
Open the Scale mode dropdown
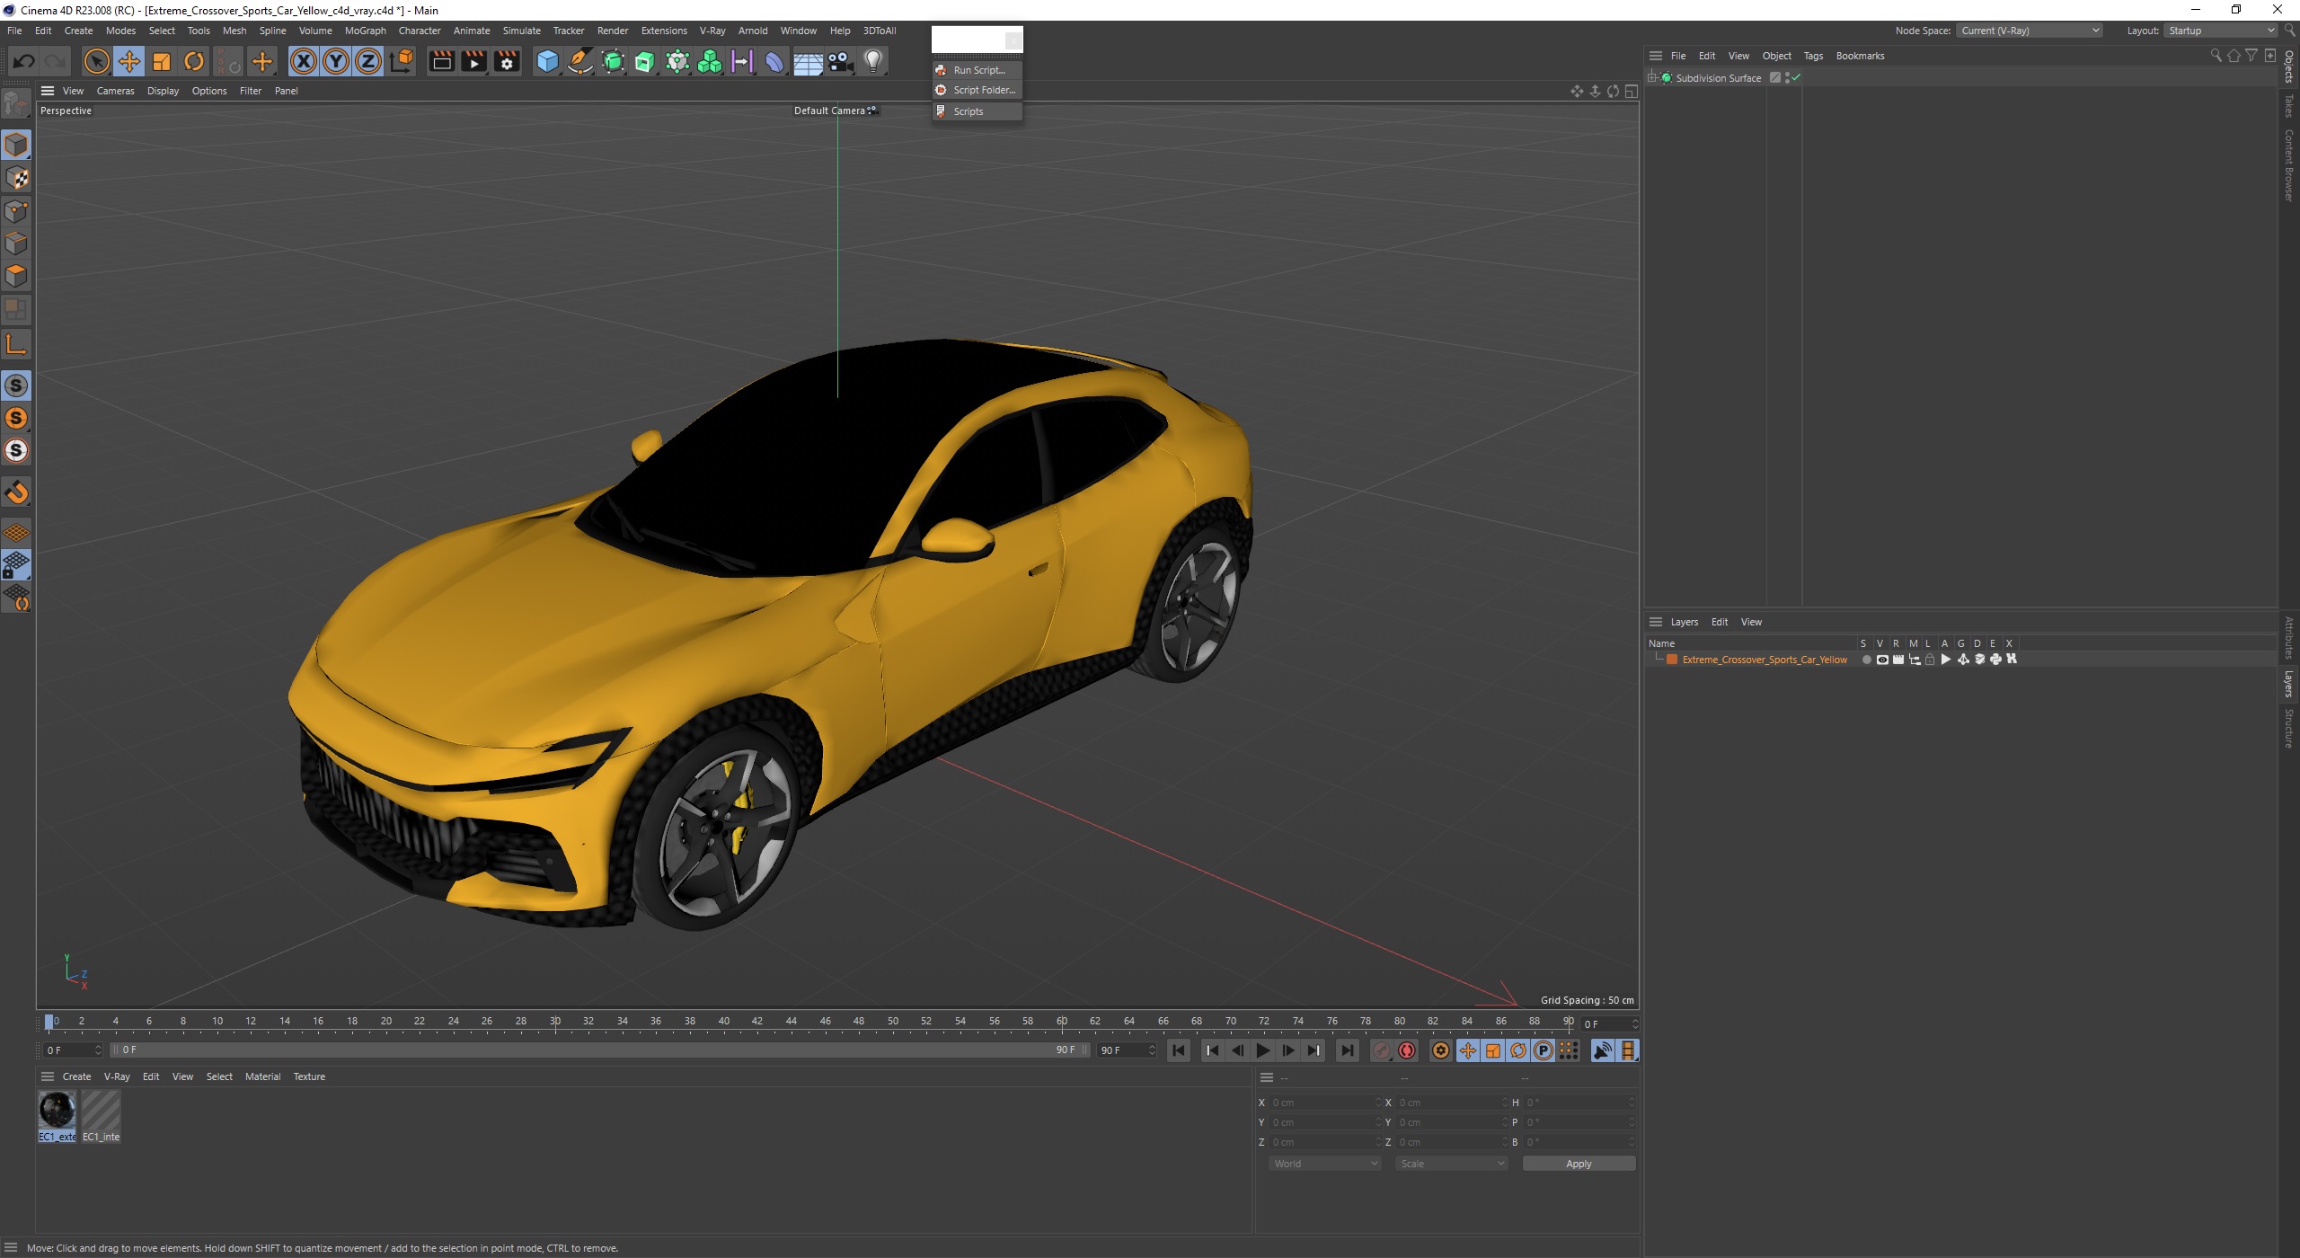click(x=1451, y=1164)
